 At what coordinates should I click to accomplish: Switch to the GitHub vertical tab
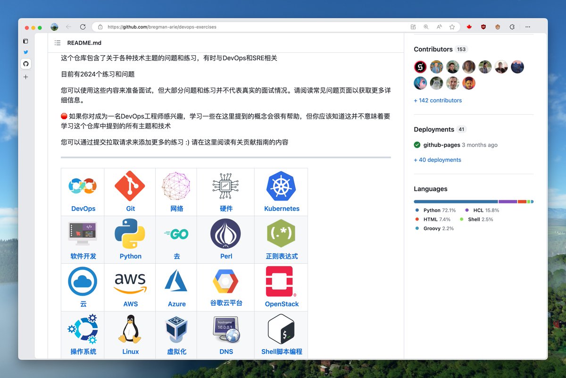pyautogui.click(x=26, y=64)
